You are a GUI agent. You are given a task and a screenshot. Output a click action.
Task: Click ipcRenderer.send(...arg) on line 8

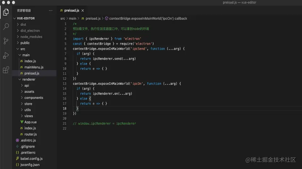[x=114, y=59]
